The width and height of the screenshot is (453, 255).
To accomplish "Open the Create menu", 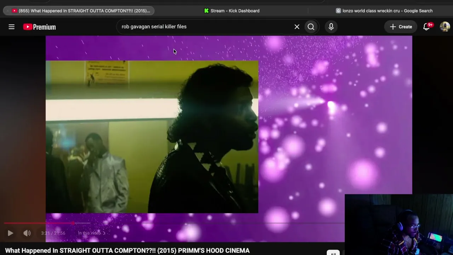I will tap(401, 27).
